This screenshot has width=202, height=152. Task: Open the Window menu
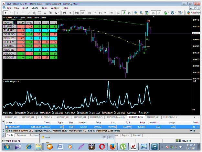55,8
